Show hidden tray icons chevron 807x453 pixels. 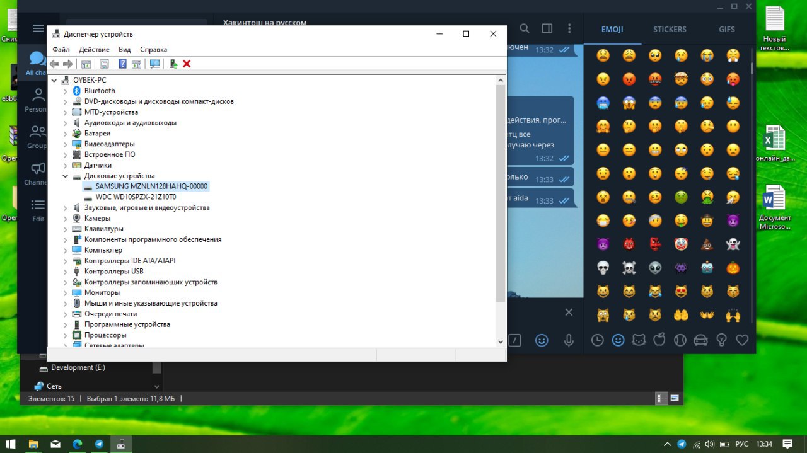pyautogui.click(x=668, y=444)
